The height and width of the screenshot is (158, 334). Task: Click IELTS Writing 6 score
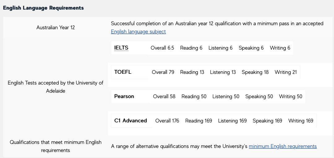(x=280, y=48)
